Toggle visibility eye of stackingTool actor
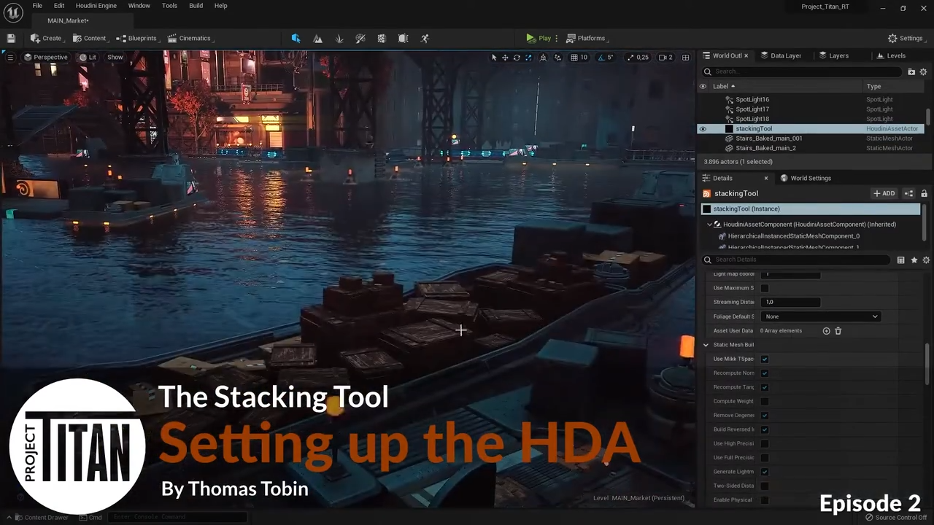Image resolution: width=934 pixels, height=525 pixels. click(x=703, y=129)
